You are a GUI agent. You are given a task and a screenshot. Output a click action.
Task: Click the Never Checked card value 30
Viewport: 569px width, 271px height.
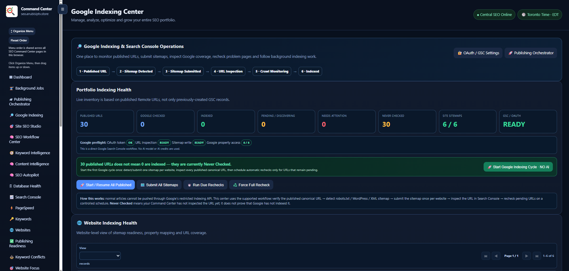[386, 124]
